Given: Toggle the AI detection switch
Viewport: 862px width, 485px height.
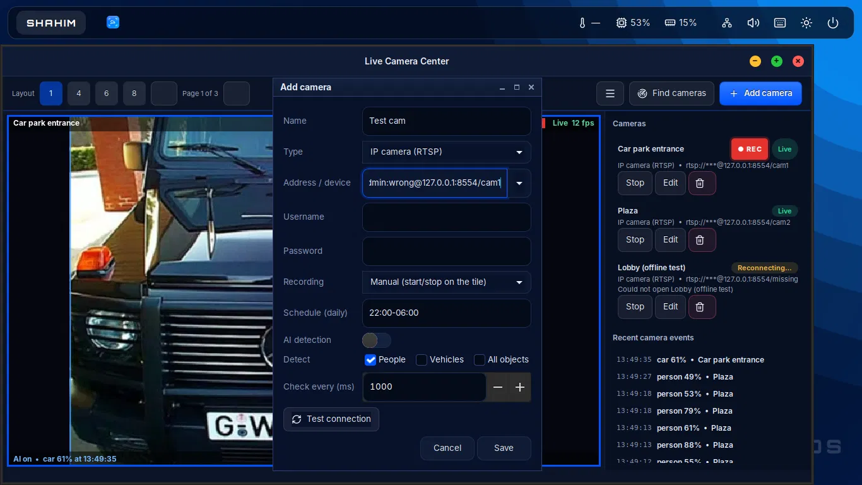Looking at the screenshot, I should point(377,340).
